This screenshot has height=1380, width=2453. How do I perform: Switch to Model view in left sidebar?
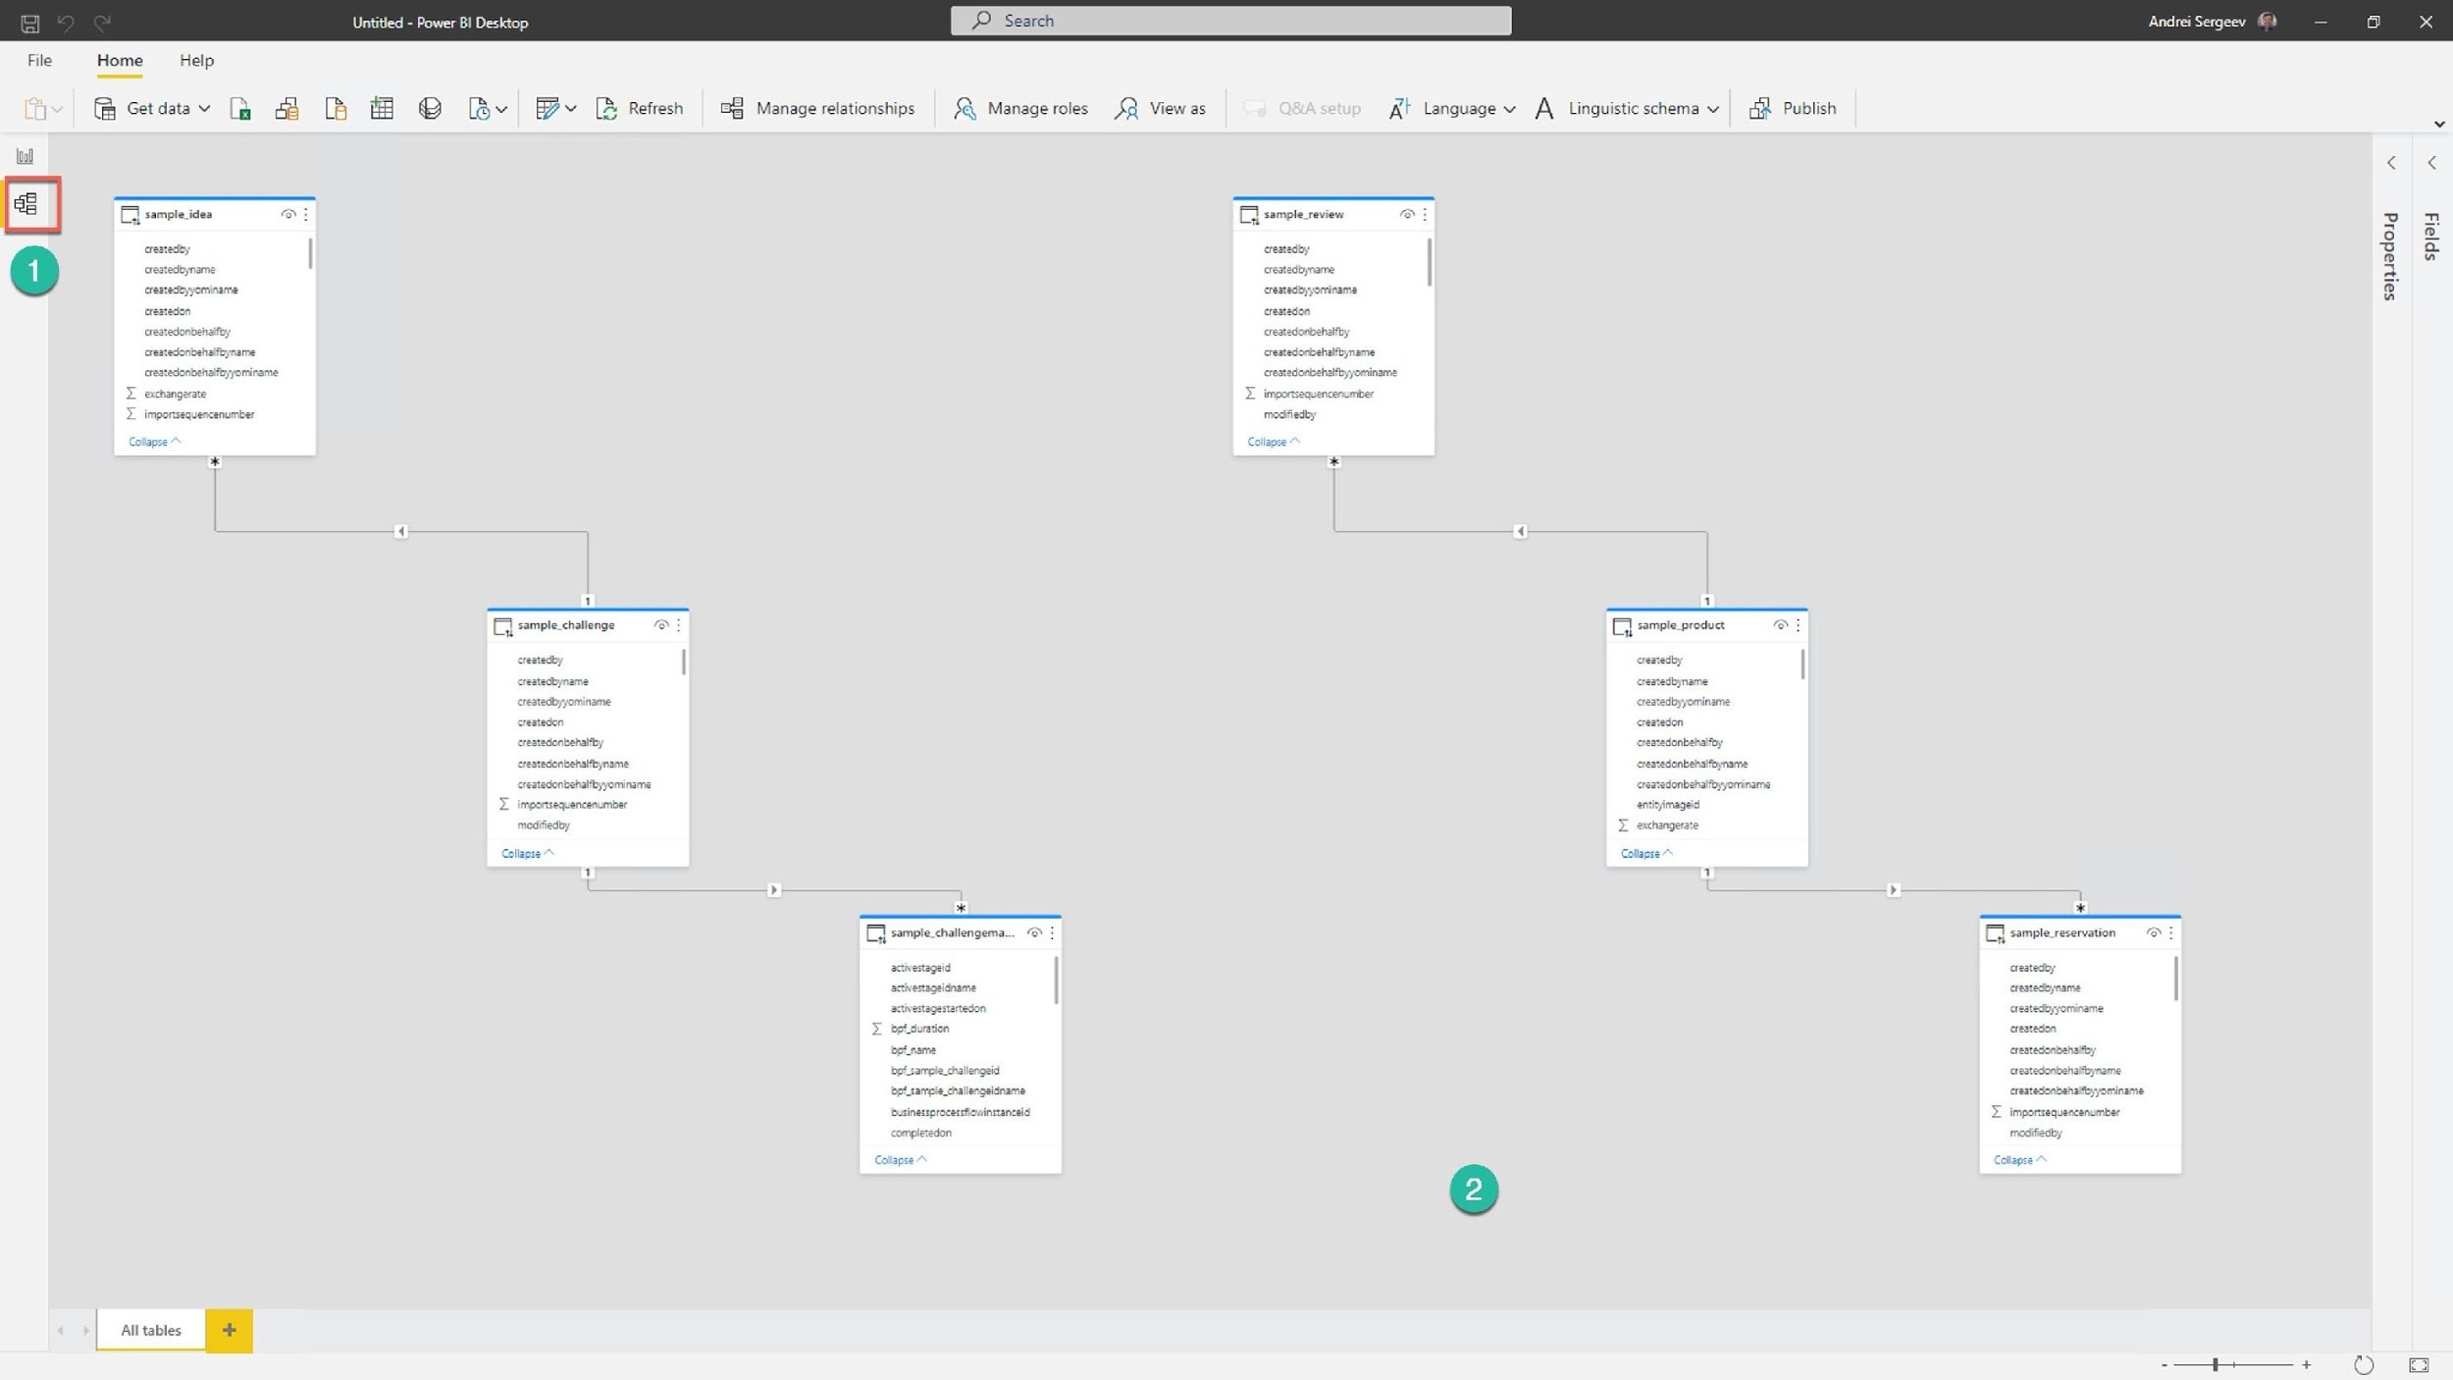point(26,204)
